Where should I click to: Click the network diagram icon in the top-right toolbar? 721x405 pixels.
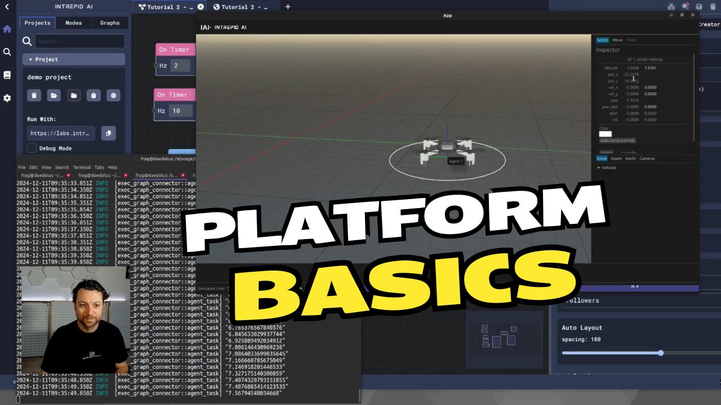671,7
